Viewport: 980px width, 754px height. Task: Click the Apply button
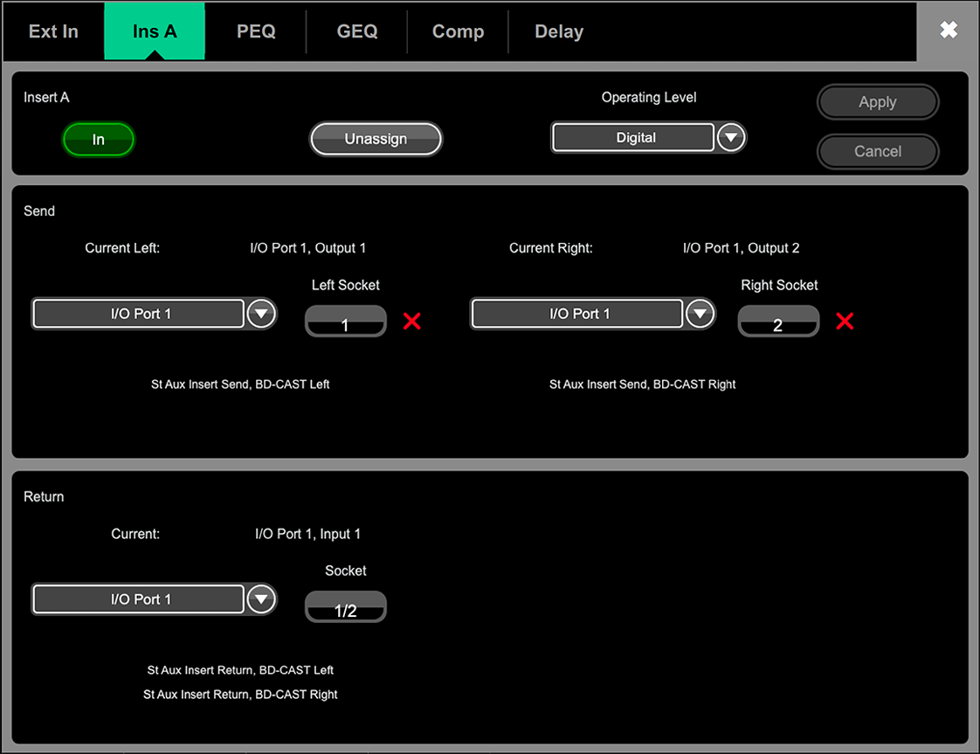tap(877, 102)
